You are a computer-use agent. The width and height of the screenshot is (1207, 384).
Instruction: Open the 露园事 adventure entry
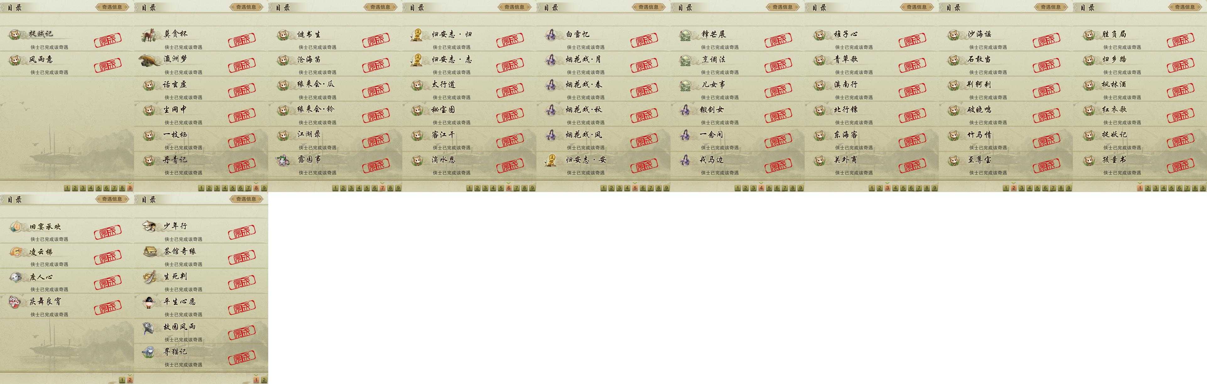335,164
